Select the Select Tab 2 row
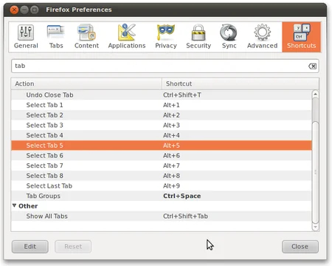 [x=162, y=115]
